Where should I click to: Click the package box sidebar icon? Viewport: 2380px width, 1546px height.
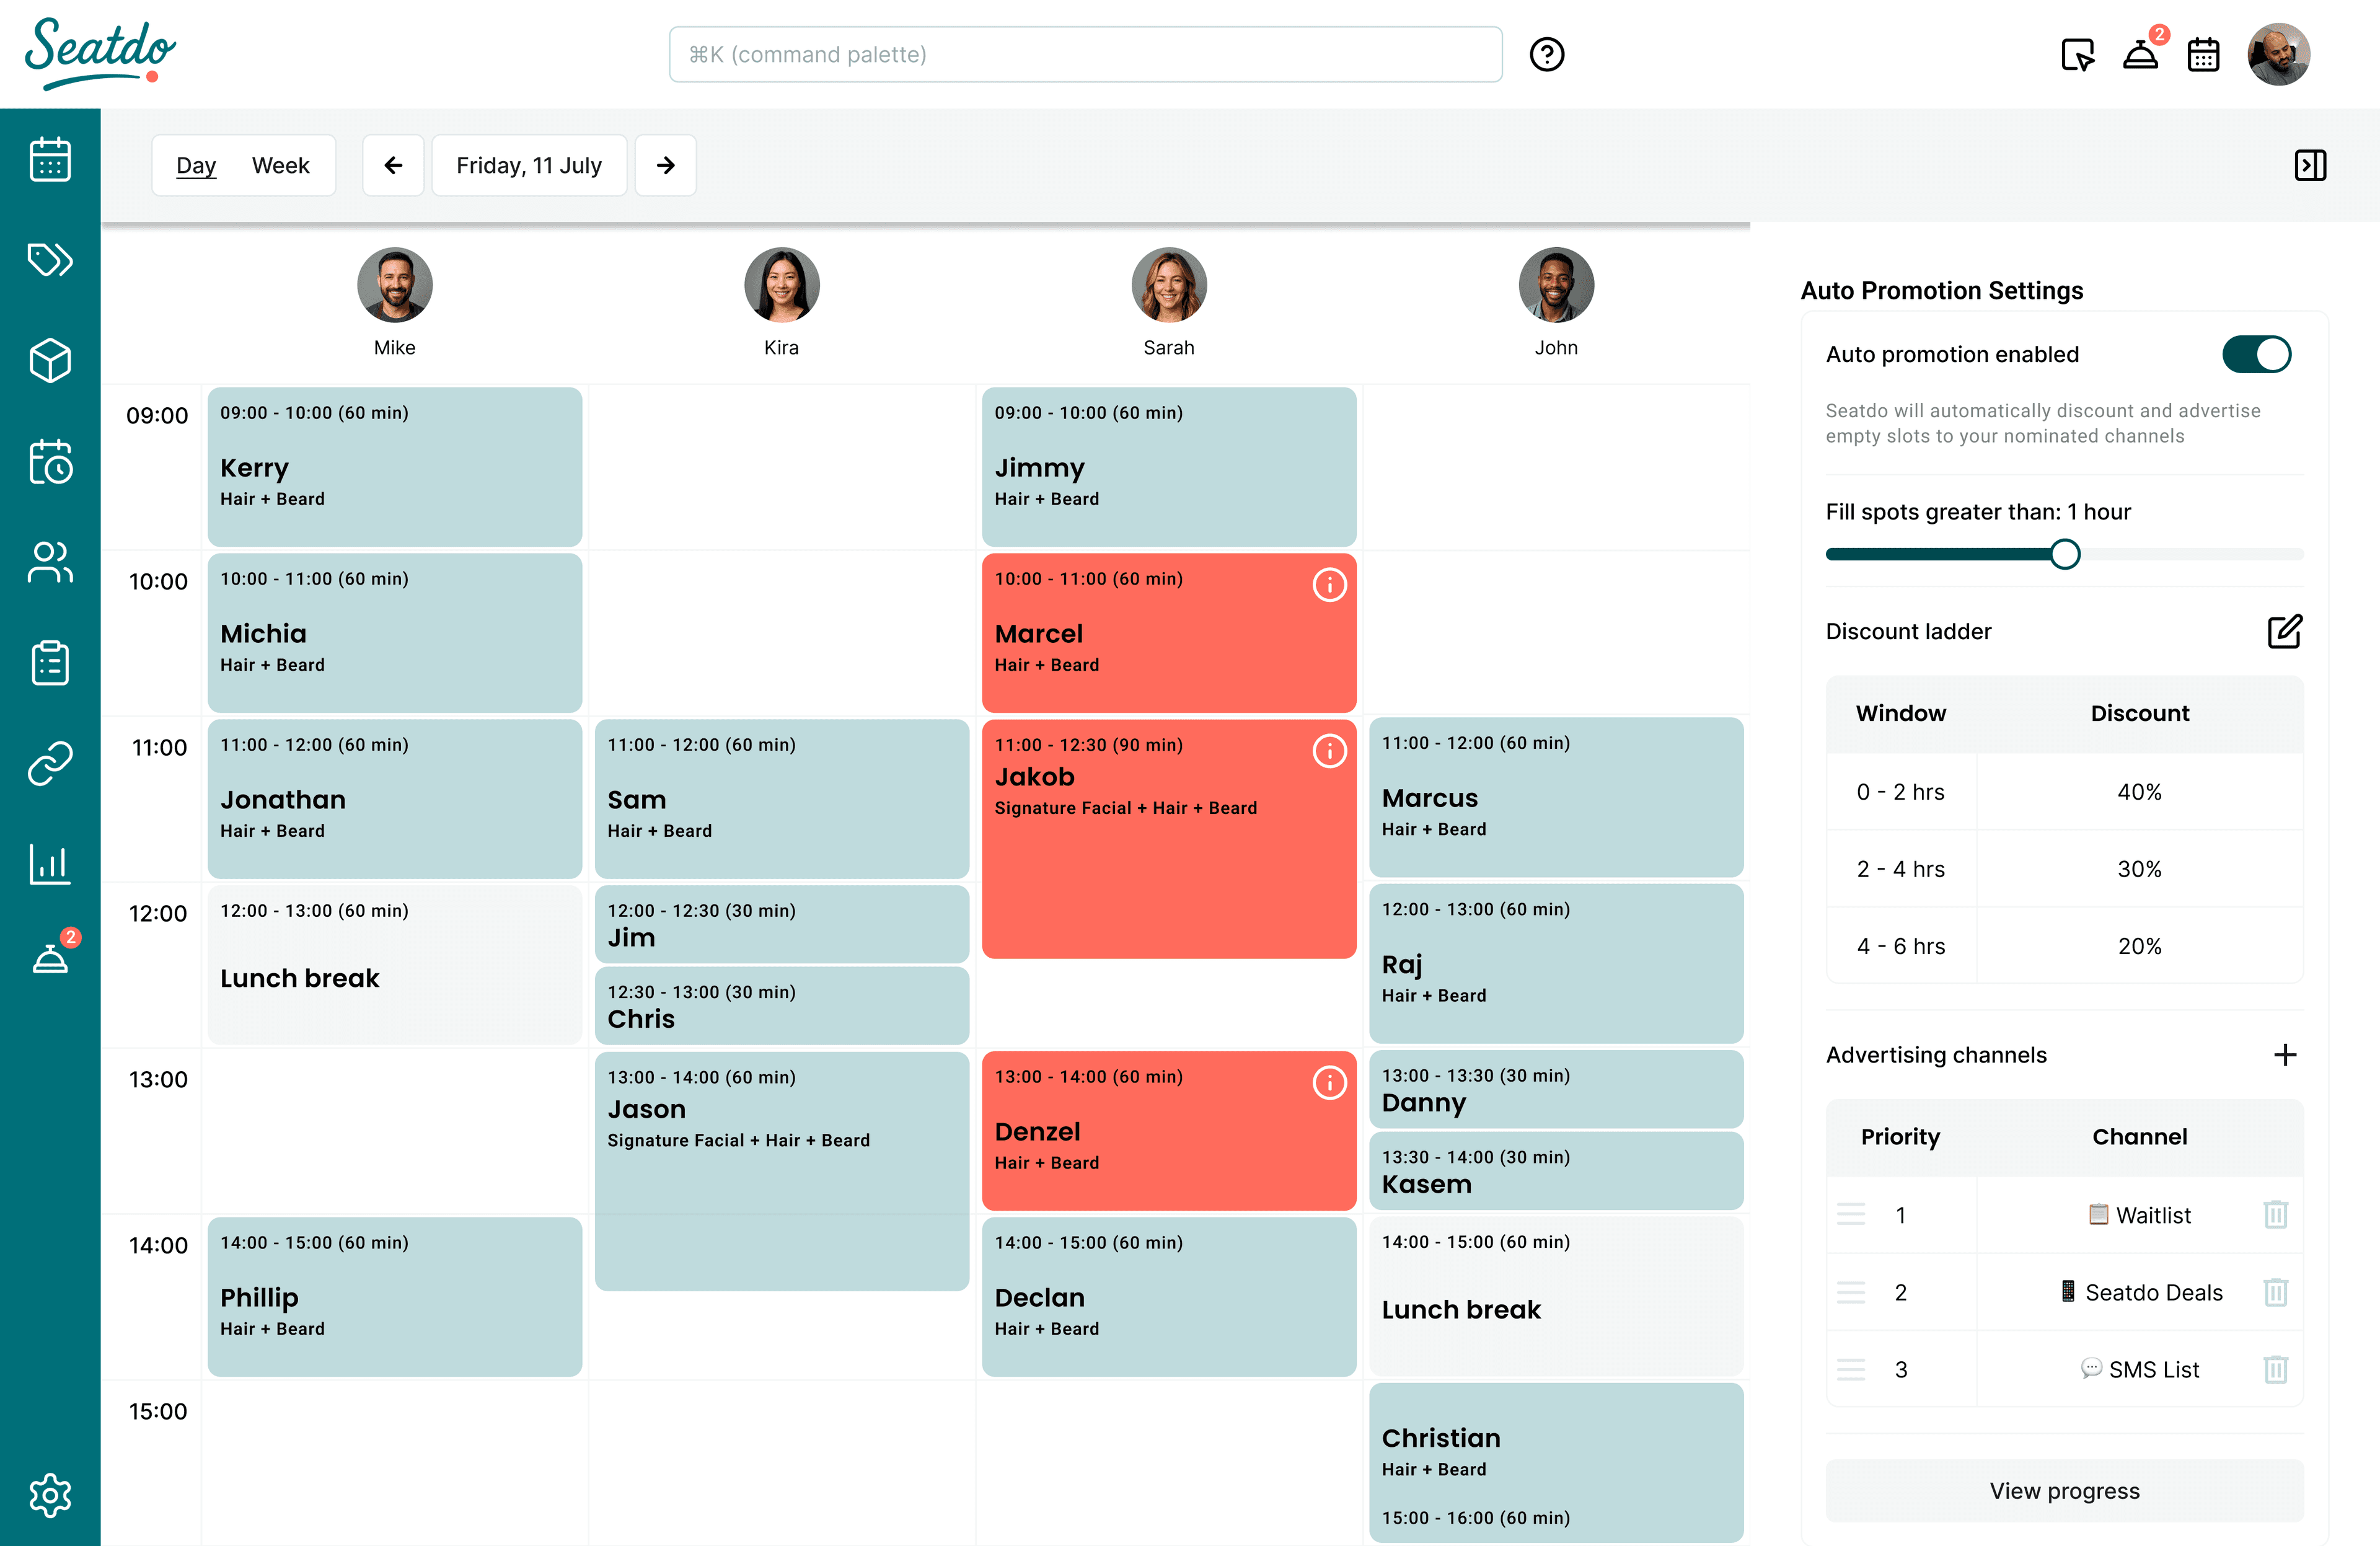coord(50,360)
